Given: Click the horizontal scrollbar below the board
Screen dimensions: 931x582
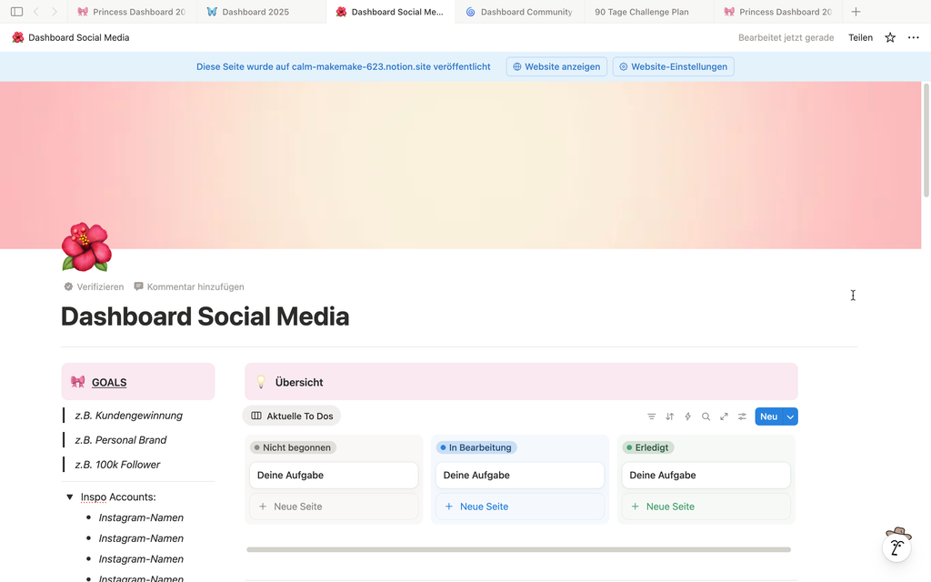Looking at the screenshot, I should coord(518,549).
